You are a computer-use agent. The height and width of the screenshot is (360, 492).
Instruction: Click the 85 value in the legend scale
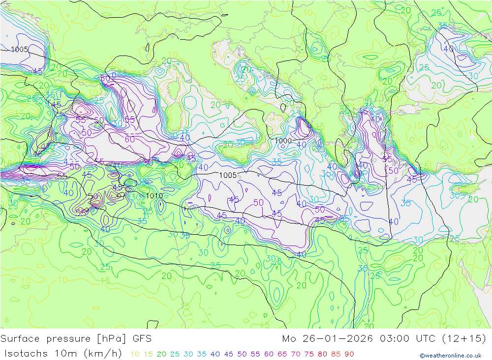(336, 354)
